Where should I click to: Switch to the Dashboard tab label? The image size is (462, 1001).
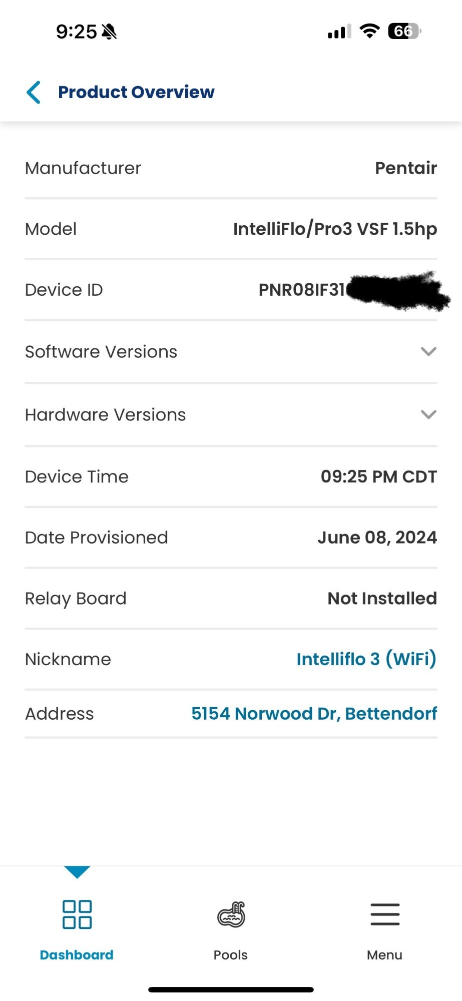point(77,955)
